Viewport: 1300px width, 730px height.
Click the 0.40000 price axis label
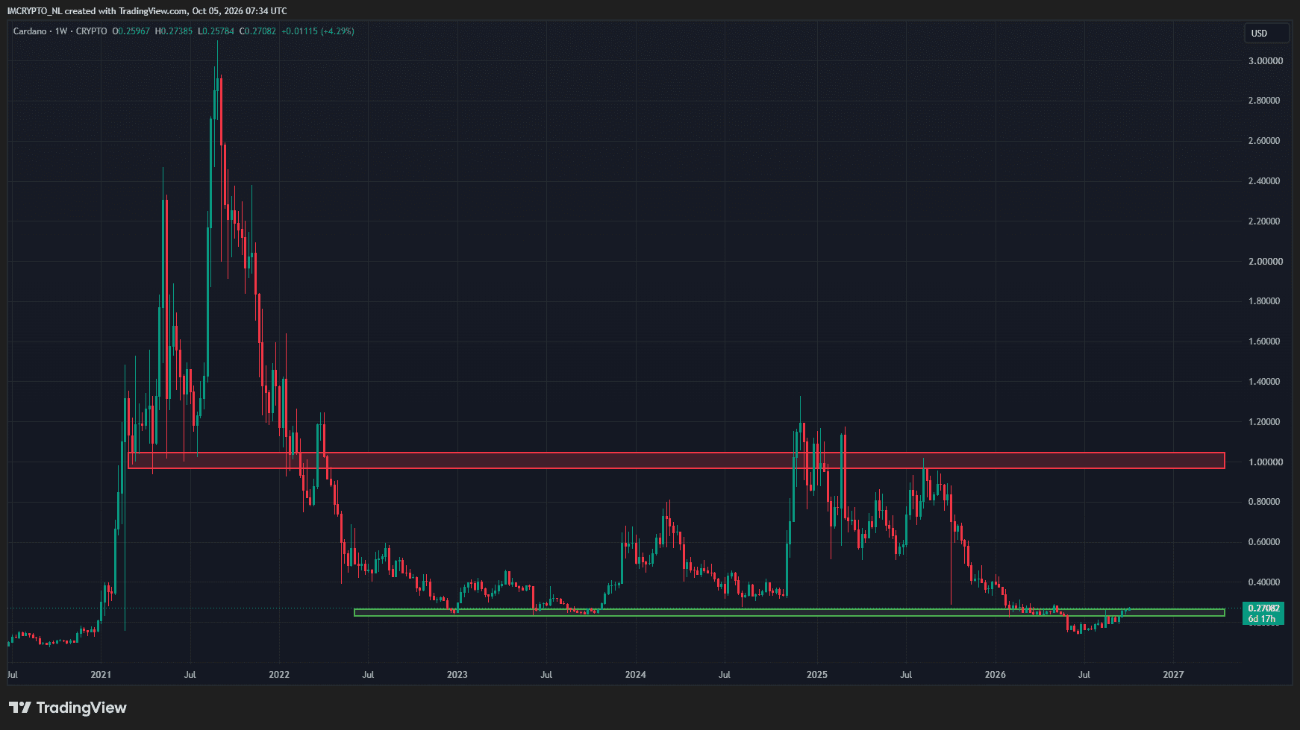[x=1266, y=582]
